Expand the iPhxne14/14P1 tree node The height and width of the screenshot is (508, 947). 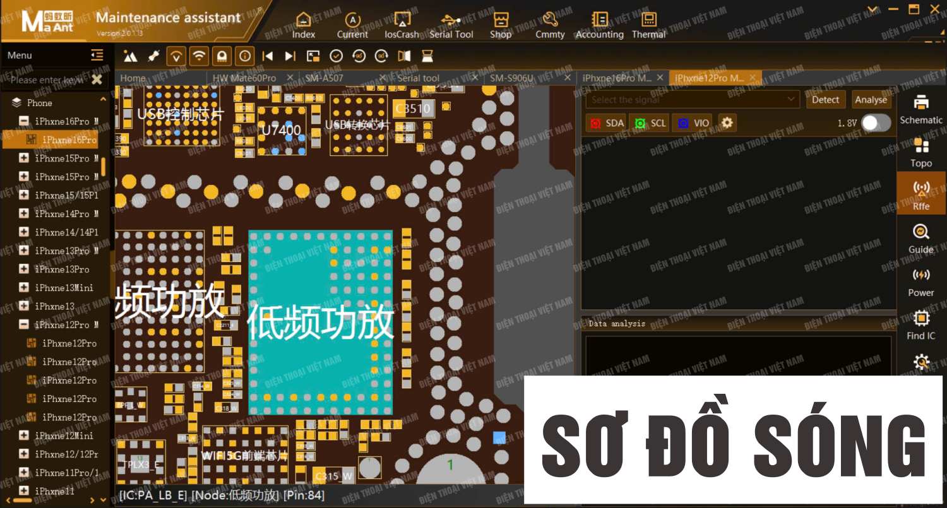pos(24,232)
